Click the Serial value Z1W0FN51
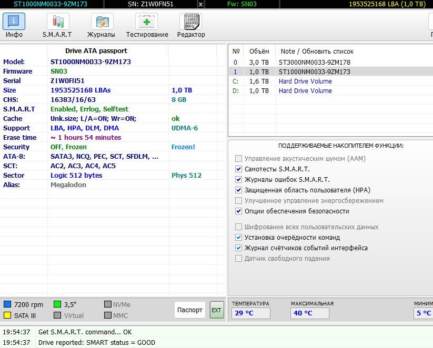Image resolution: width=433 pixels, height=348 pixels. tap(67, 80)
